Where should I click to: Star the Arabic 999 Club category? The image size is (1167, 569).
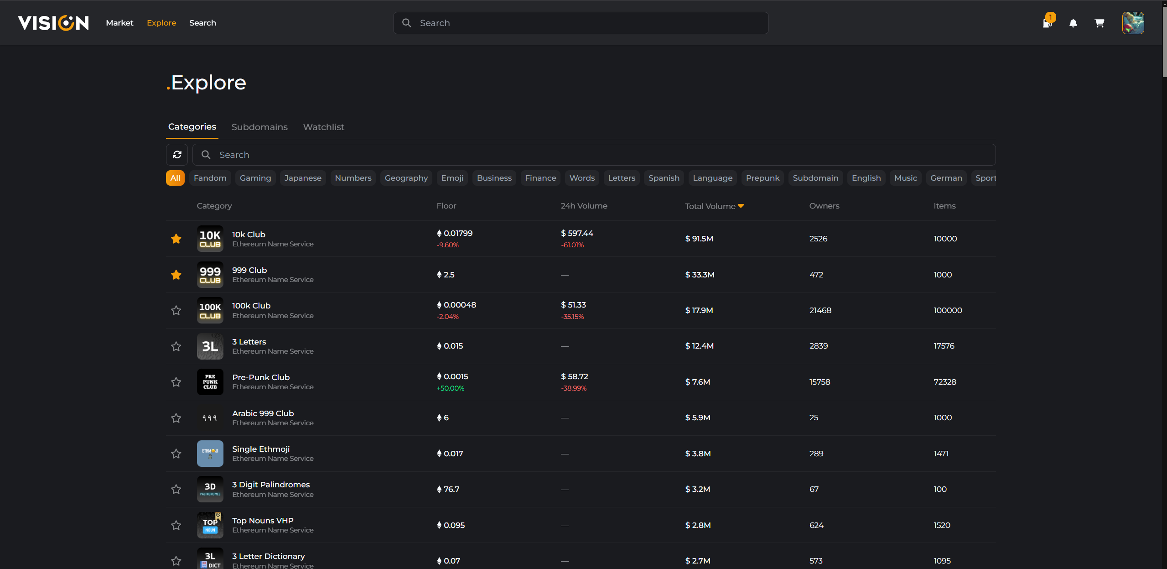point(176,418)
